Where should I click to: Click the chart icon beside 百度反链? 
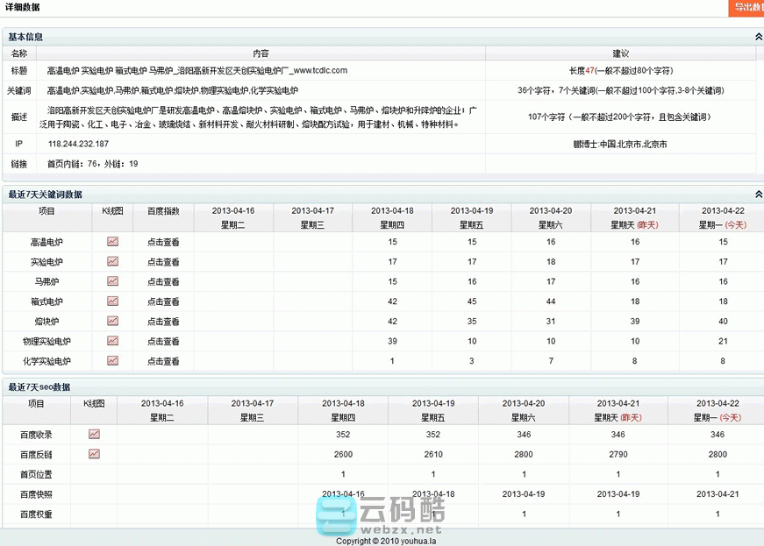[92, 454]
